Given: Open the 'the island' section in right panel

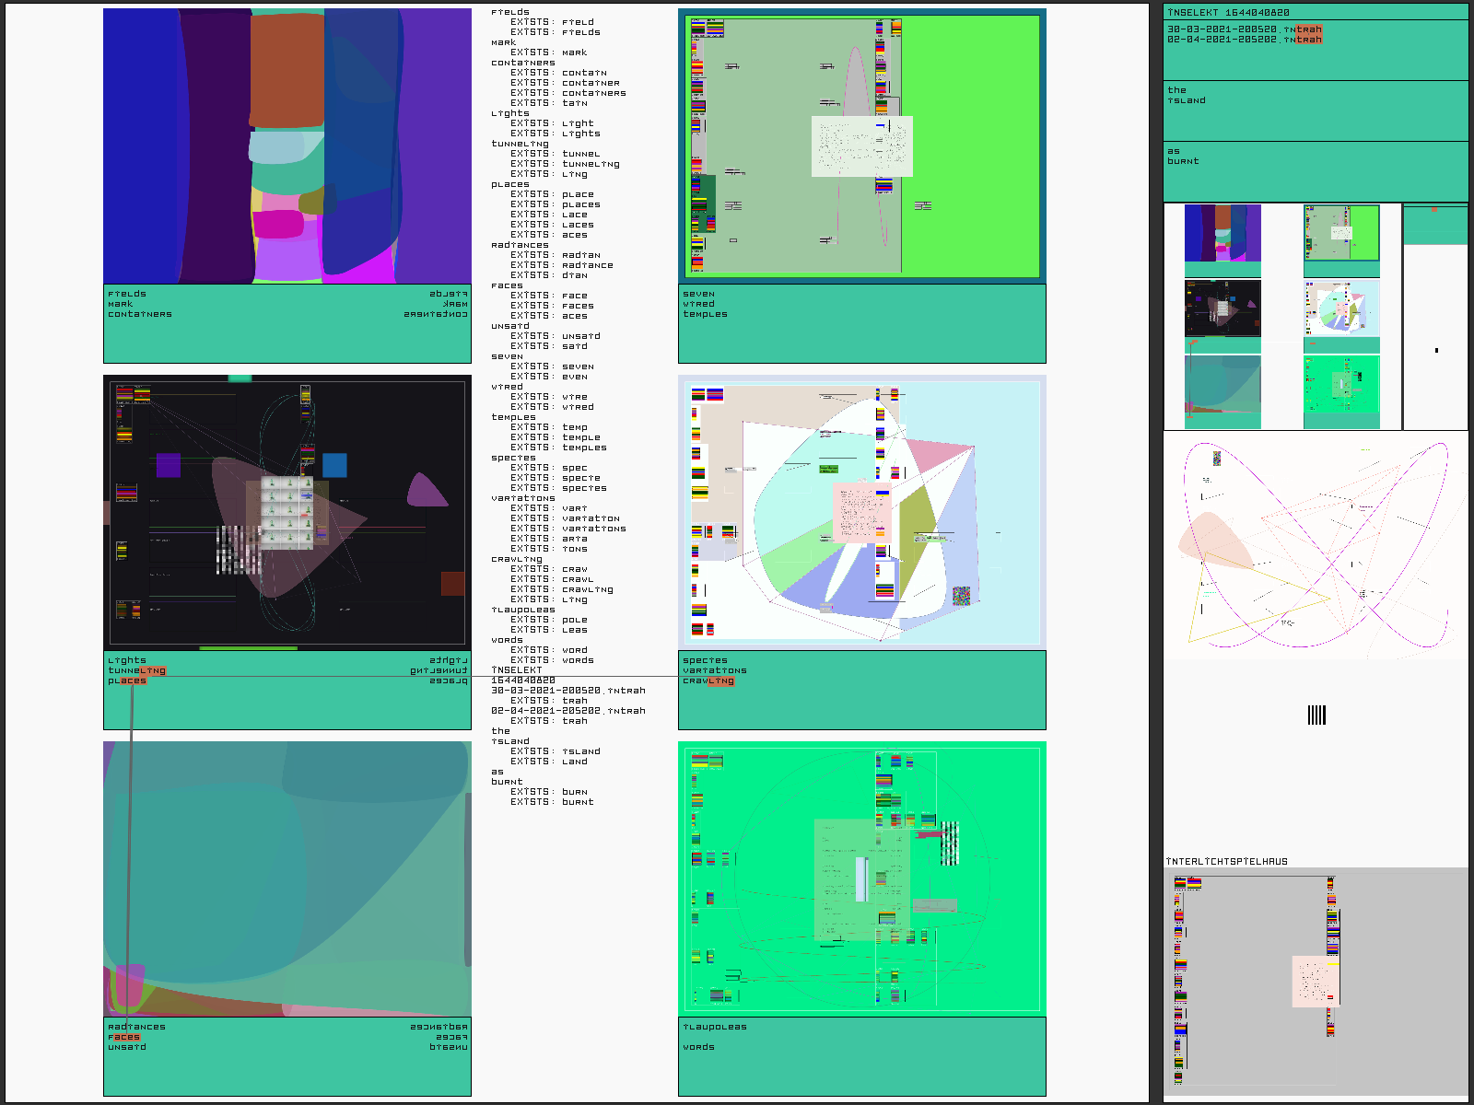Looking at the screenshot, I should click(x=1186, y=95).
